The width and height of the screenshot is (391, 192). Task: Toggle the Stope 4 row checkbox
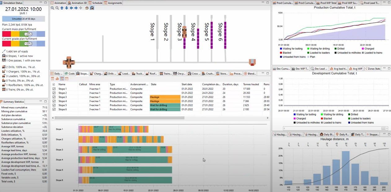coord(54,101)
